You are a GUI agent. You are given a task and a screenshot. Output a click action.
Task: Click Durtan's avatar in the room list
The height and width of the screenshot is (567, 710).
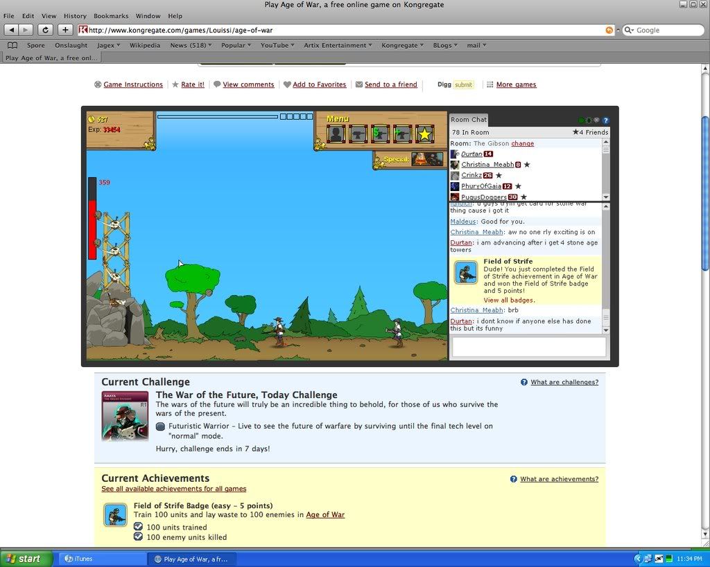click(455, 154)
